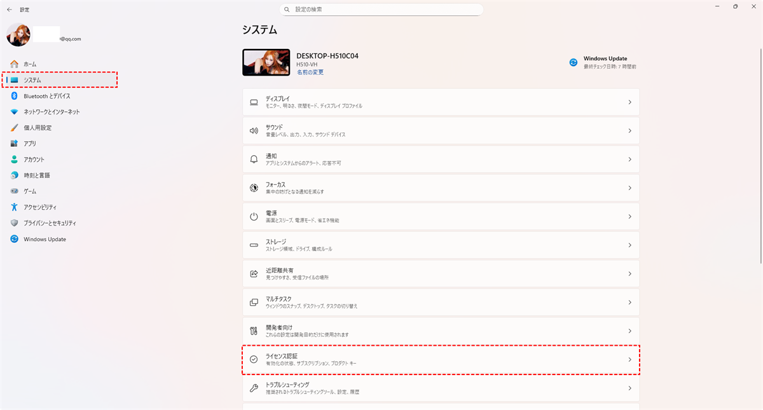Click the Windows Update icon at top right
The width and height of the screenshot is (763, 410).
pyautogui.click(x=573, y=62)
